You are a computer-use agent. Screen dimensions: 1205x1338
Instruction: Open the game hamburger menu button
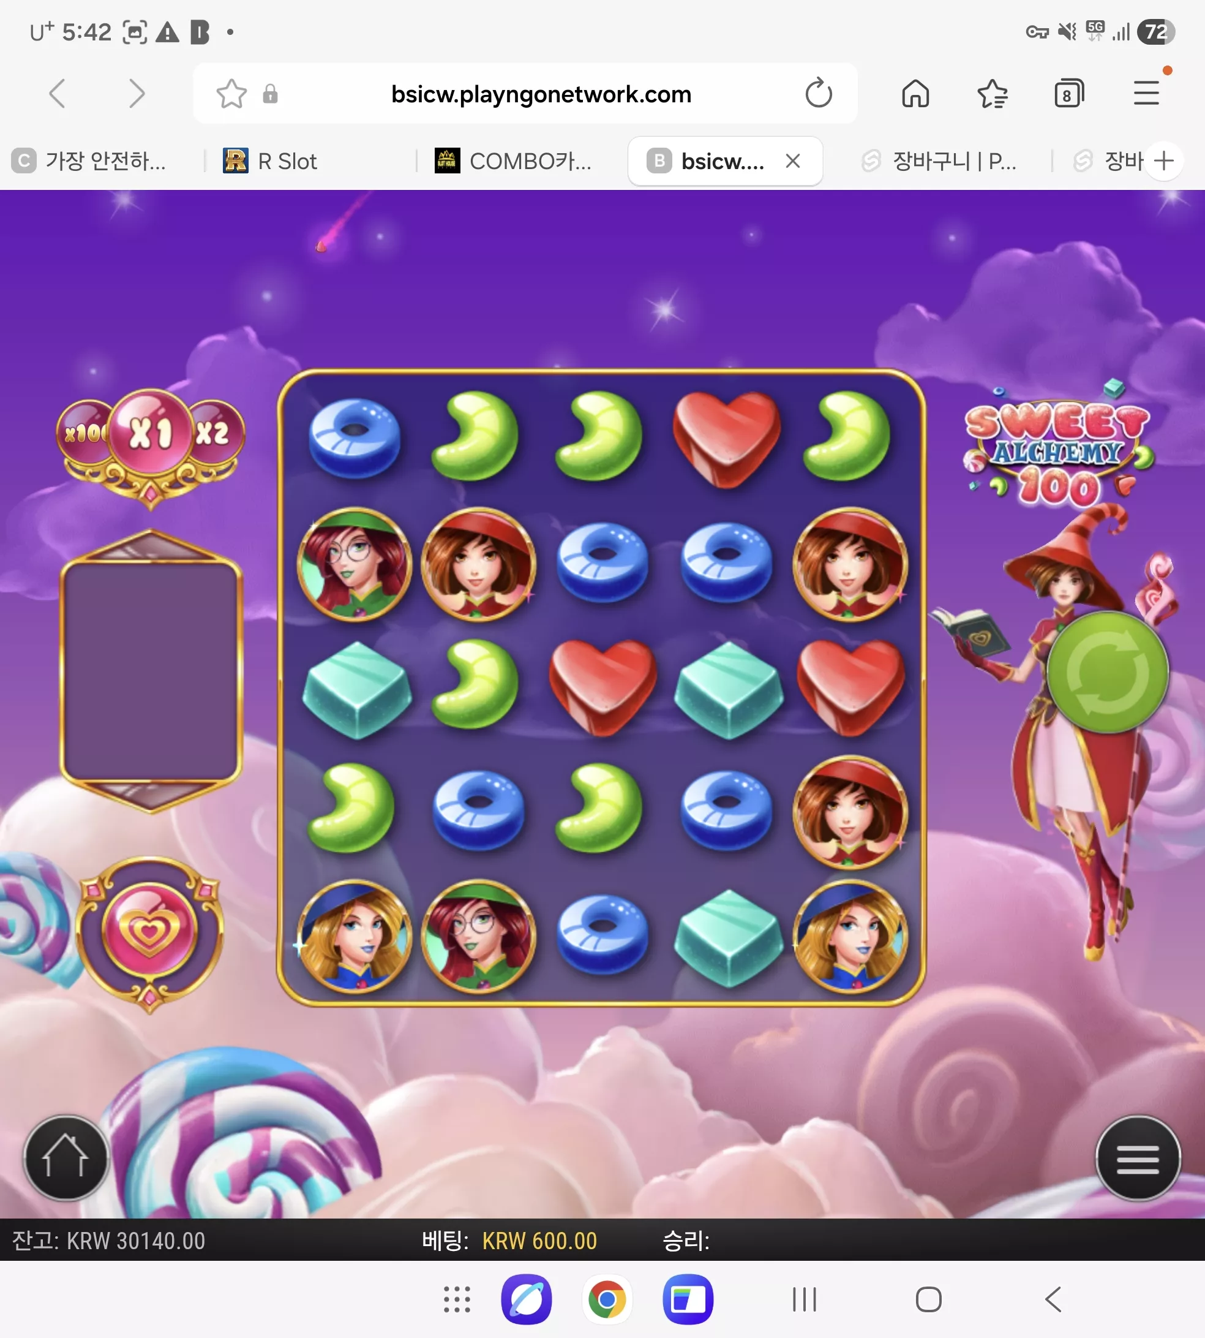click(1138, 1158)
